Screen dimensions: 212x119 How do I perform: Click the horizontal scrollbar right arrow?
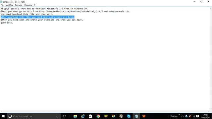point(208,112)
